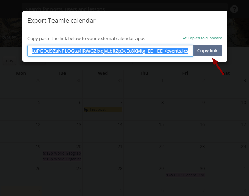Click the Copy link button

(207, 51)
